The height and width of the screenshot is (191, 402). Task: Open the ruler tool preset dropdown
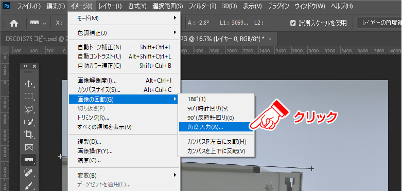pyautogui.click(x=39, y=23)
